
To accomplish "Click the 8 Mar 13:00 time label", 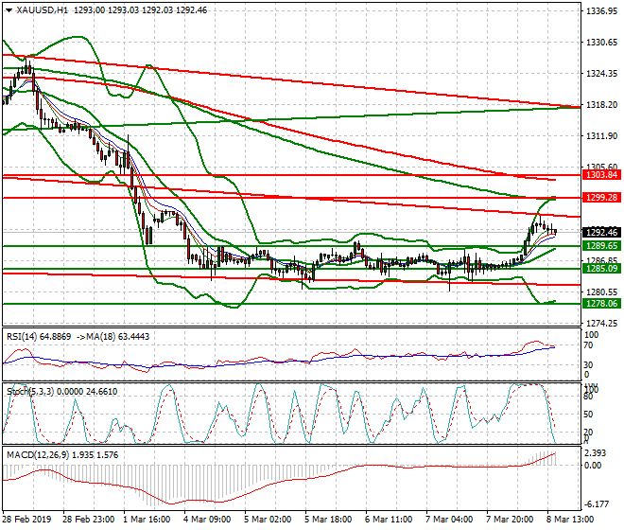I will tap(570, 520).
